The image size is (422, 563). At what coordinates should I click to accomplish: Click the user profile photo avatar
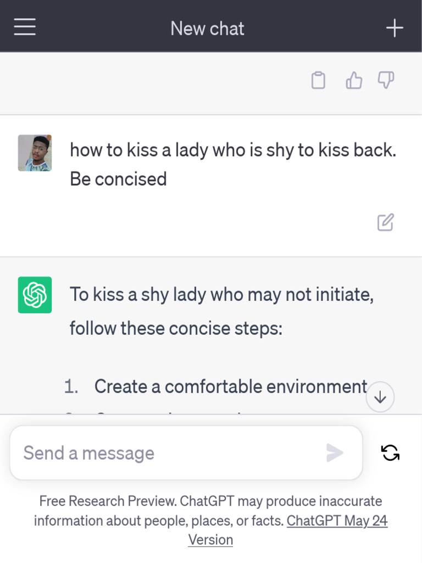click(35, 153)
